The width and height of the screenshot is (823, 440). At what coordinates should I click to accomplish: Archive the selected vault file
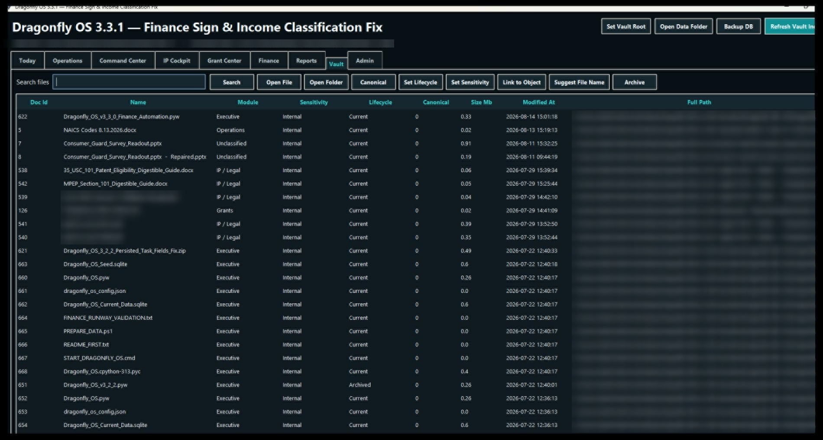(635, 82)
